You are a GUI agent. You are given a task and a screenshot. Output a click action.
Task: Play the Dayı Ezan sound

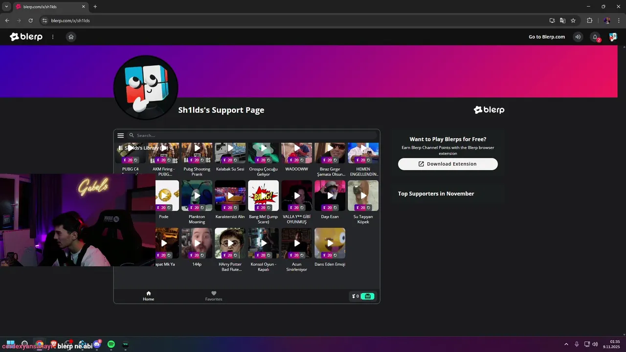tap(330, 196)
